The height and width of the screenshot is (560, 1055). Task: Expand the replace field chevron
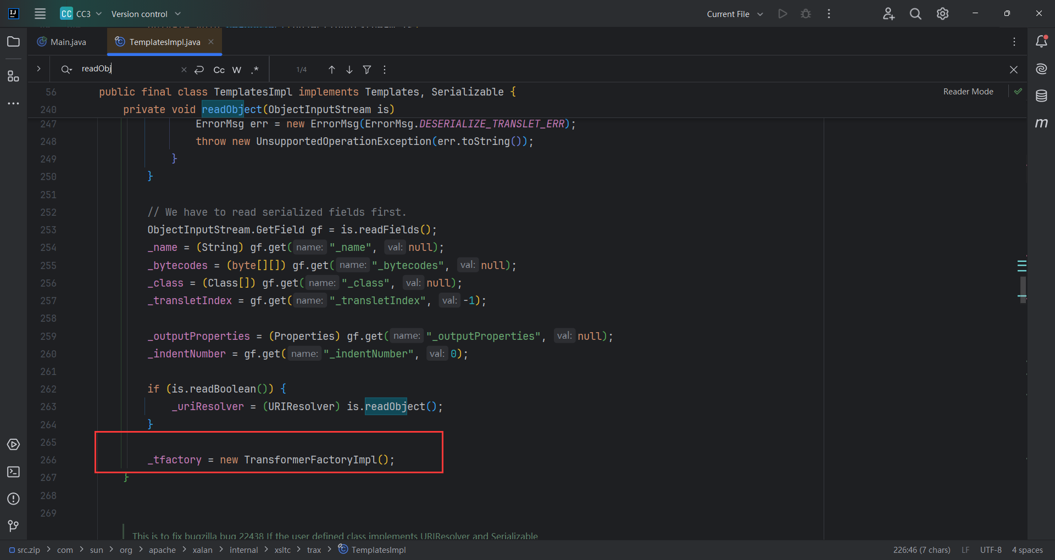coord(38,69)
